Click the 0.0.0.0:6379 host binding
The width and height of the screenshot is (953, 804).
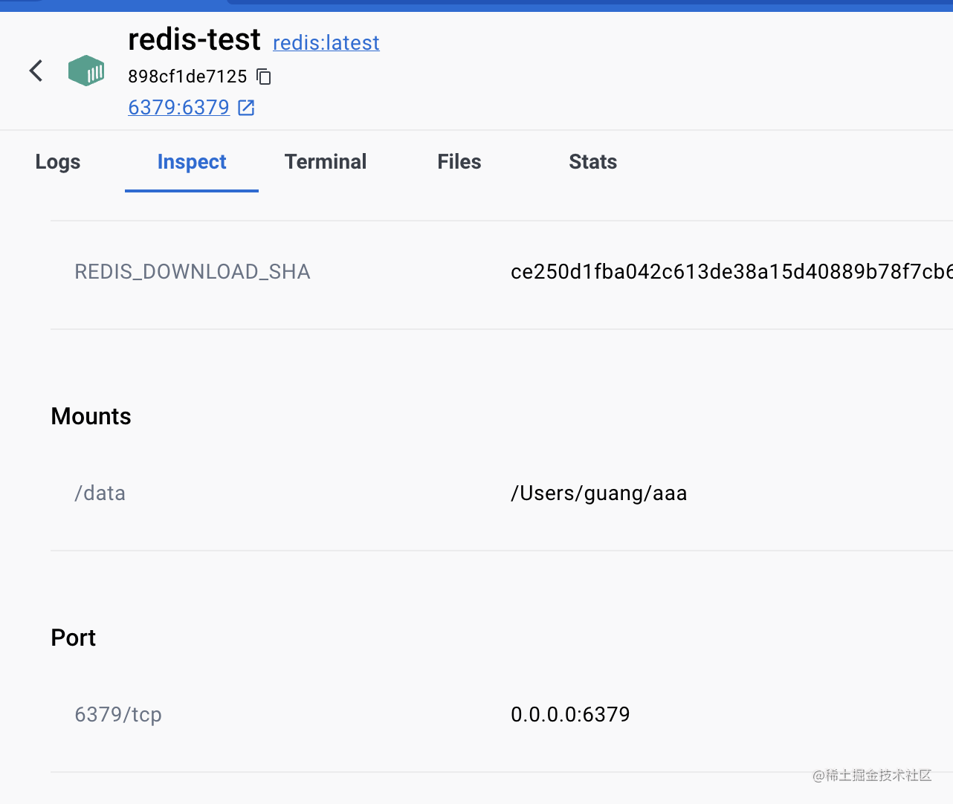pos(570,715)
